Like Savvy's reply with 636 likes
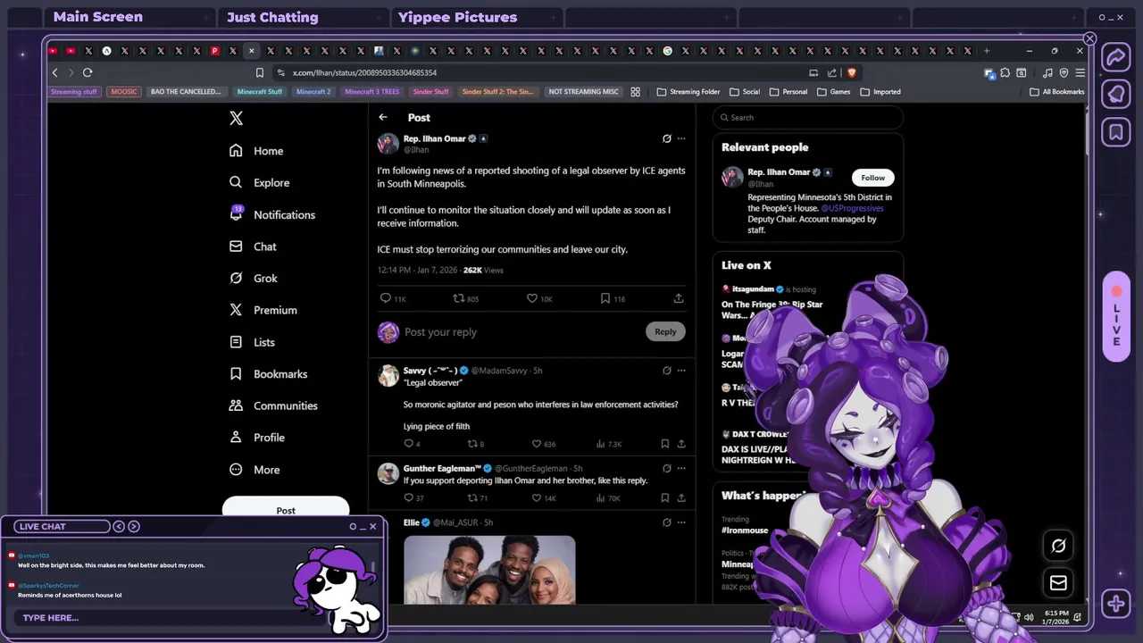 click(x=537, y=444)
